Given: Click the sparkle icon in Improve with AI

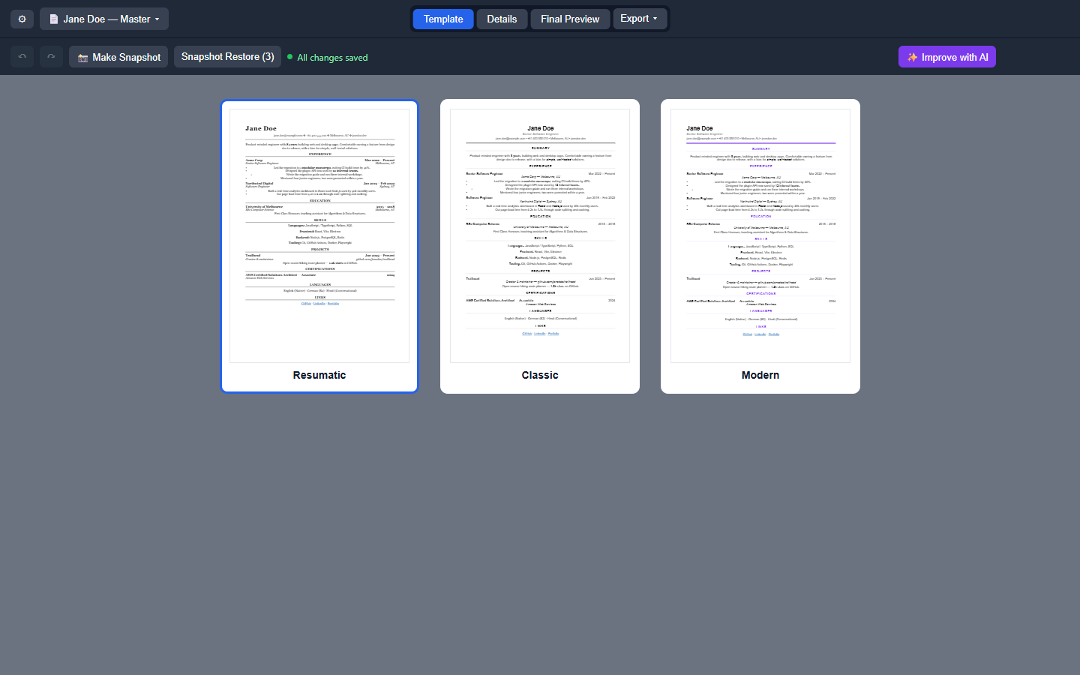Looking at the screenshot, I should tap(912, 57).
